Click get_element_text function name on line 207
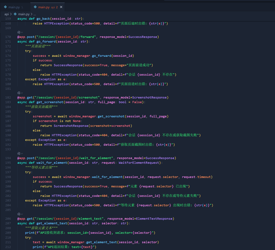Viewport: 275px width, 250px height. pos(52,223)
